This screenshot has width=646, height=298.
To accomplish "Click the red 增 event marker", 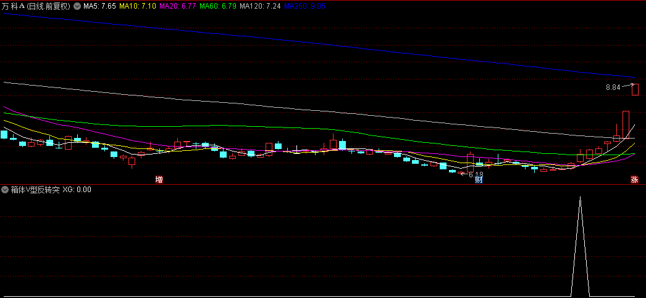I will pyautogui.click(x=159, y=179).
